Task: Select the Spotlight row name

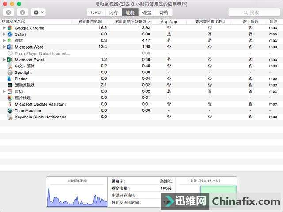Action: [23, 72]
